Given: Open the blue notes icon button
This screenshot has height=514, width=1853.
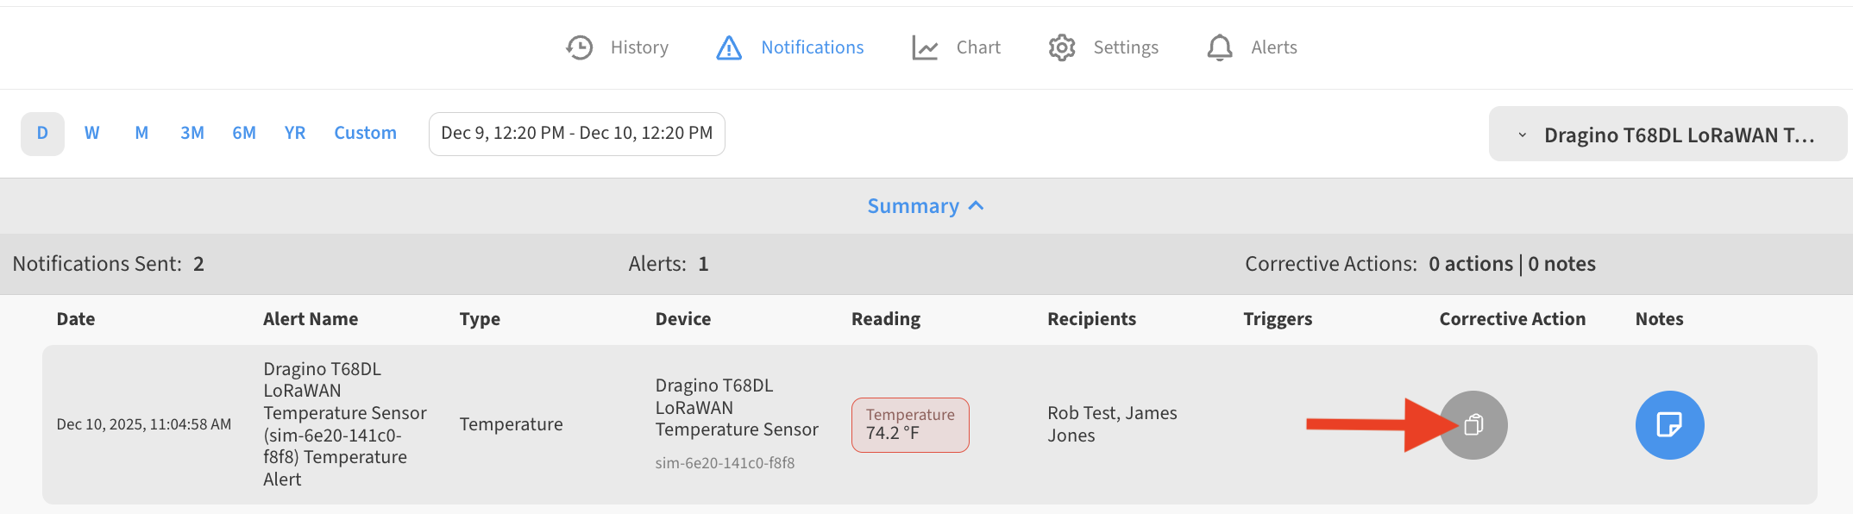Looking at the screenshot, I should 1669,425.
